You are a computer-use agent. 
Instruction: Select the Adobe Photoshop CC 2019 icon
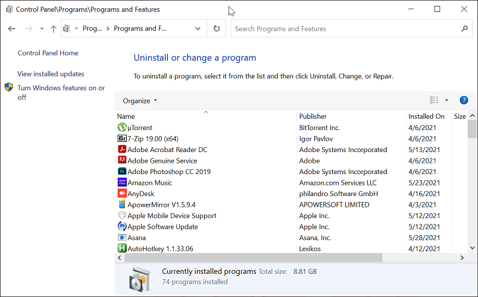(122, 171)
